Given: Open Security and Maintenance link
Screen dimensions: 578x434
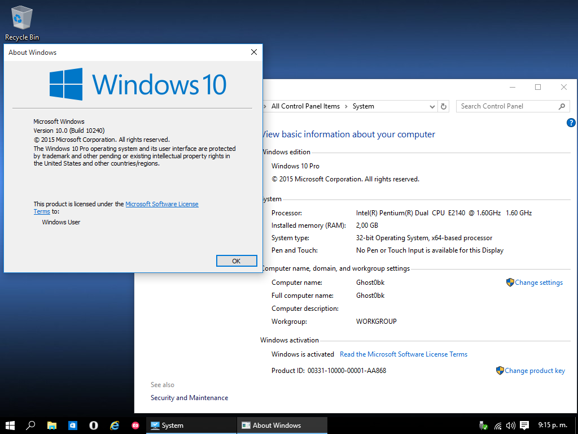Looking at the screenshot, I should 189,398.
